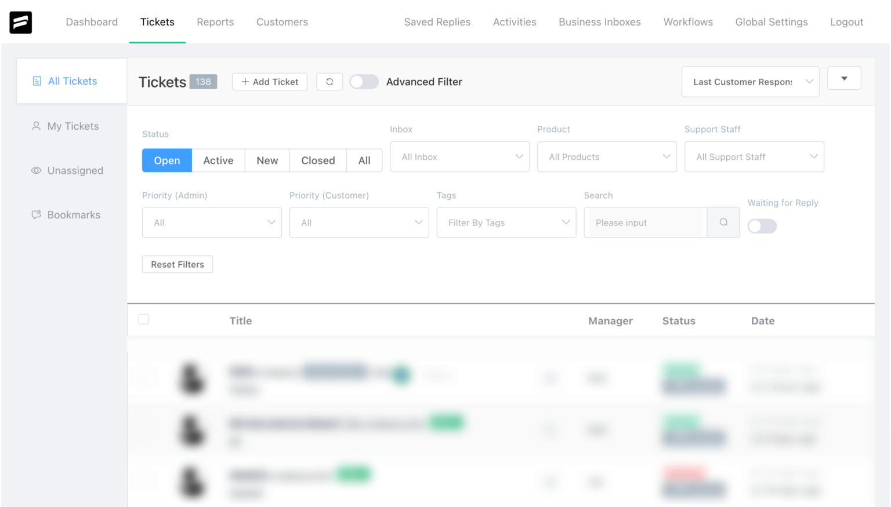Click the Fluent Support logo icon

click(x=20, y=22)
